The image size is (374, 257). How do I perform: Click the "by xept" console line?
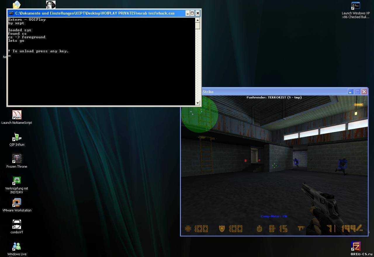[16, 23]
